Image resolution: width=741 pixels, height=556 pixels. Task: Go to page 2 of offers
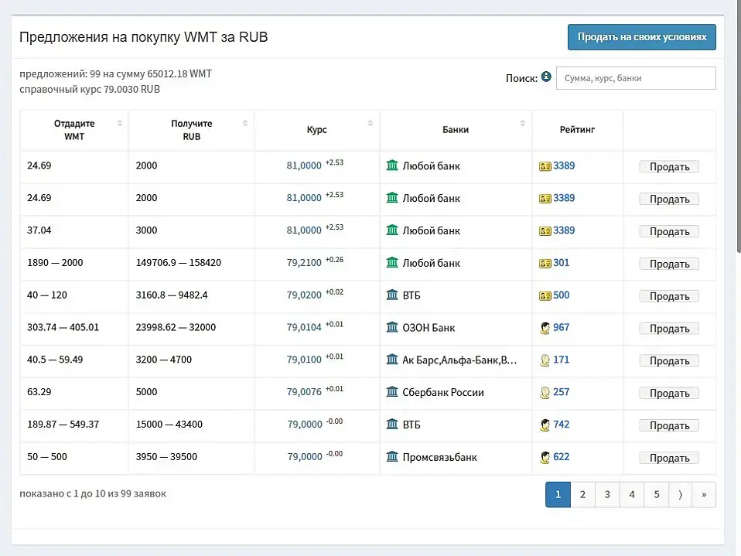(x=582, y=495)
